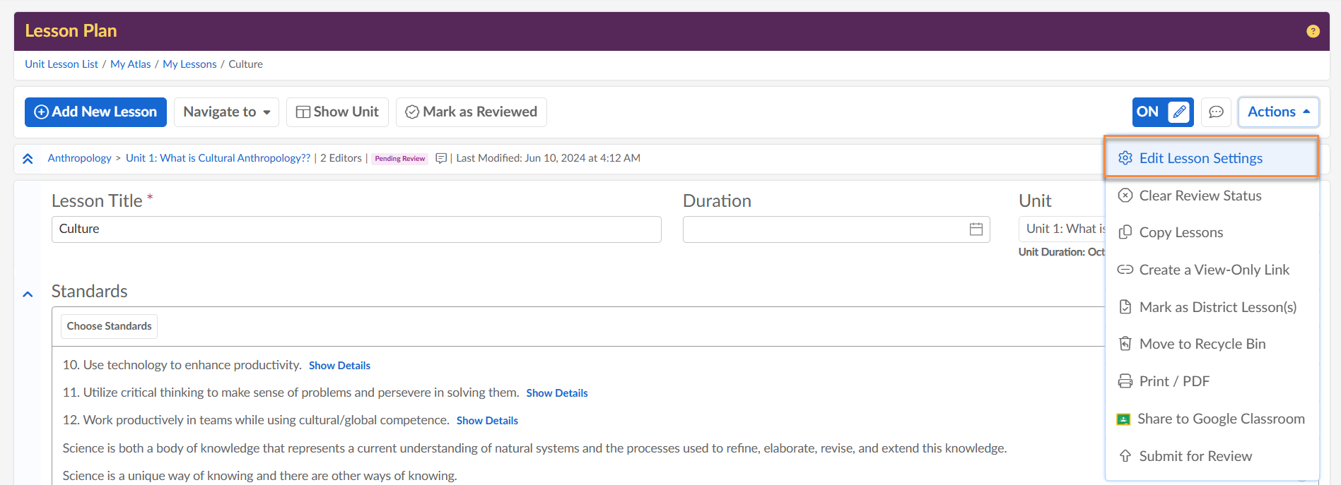Select Edit Lesson Settings menu item
Screen dimensions: 1341x485
click(x=1200, y=158)
